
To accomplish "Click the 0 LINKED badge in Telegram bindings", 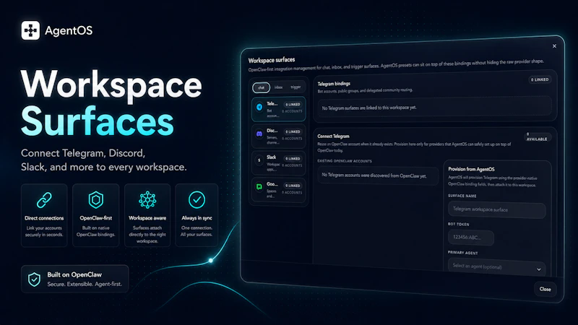I will tap(540, 79).
